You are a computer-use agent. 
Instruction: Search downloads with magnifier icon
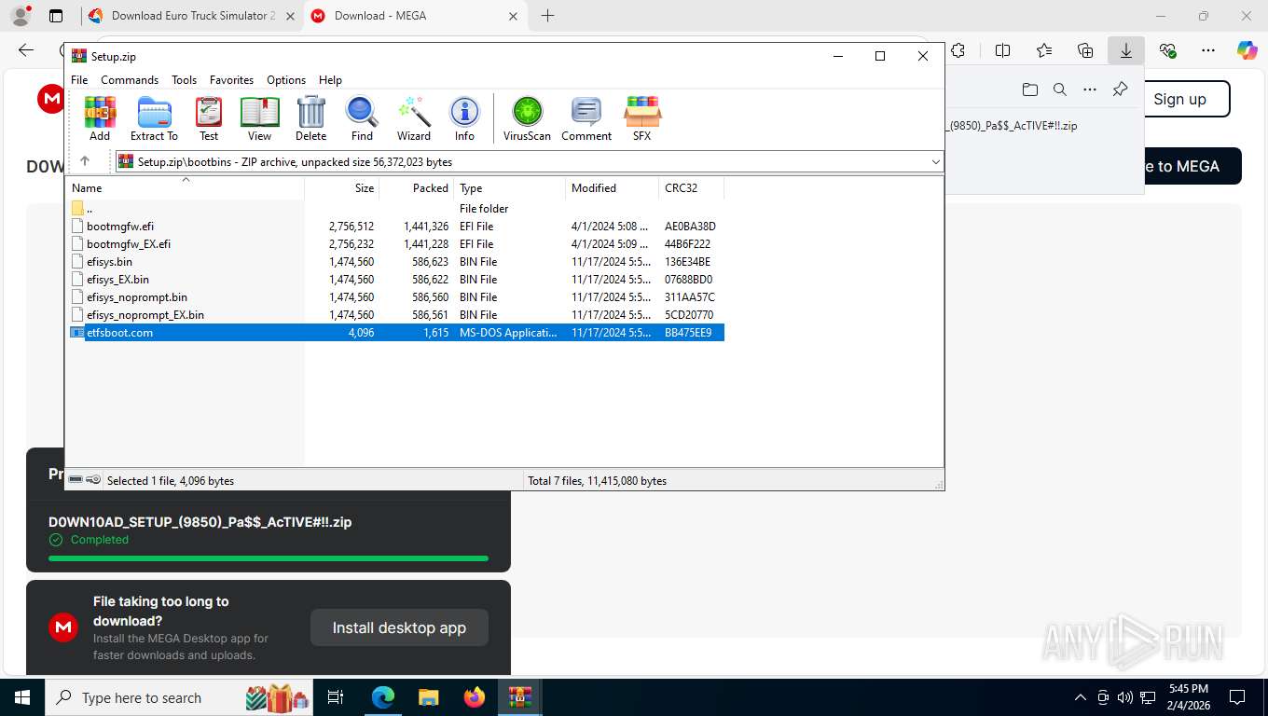(1059, 89)
